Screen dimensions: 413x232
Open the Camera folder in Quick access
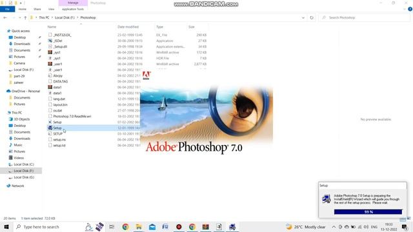pos(19,63)
